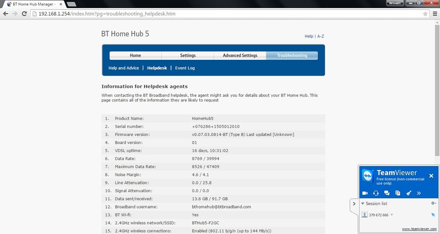The height and width of the screenshot is (234, 440).
Task: Go back with browser back arrow
Action: pyautogui.click(x=6, y=14)
